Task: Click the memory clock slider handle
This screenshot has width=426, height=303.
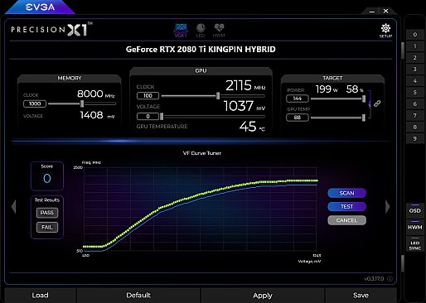Action: (82, 103)
